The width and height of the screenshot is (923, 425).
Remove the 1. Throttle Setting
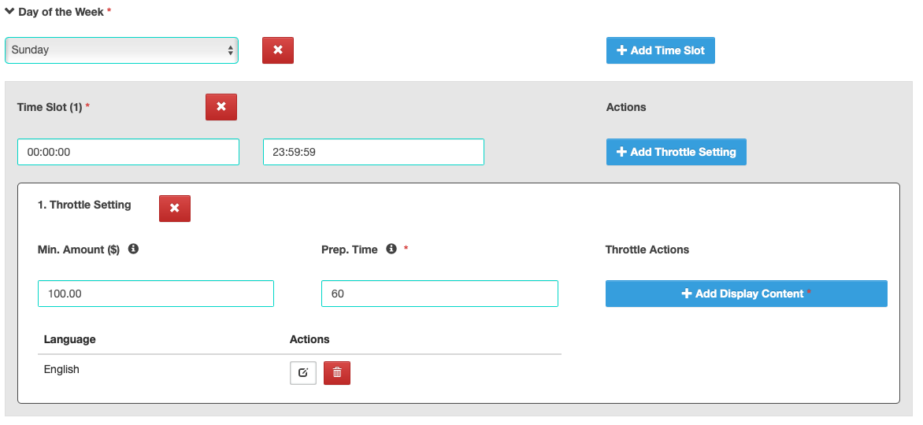point(175,209)
